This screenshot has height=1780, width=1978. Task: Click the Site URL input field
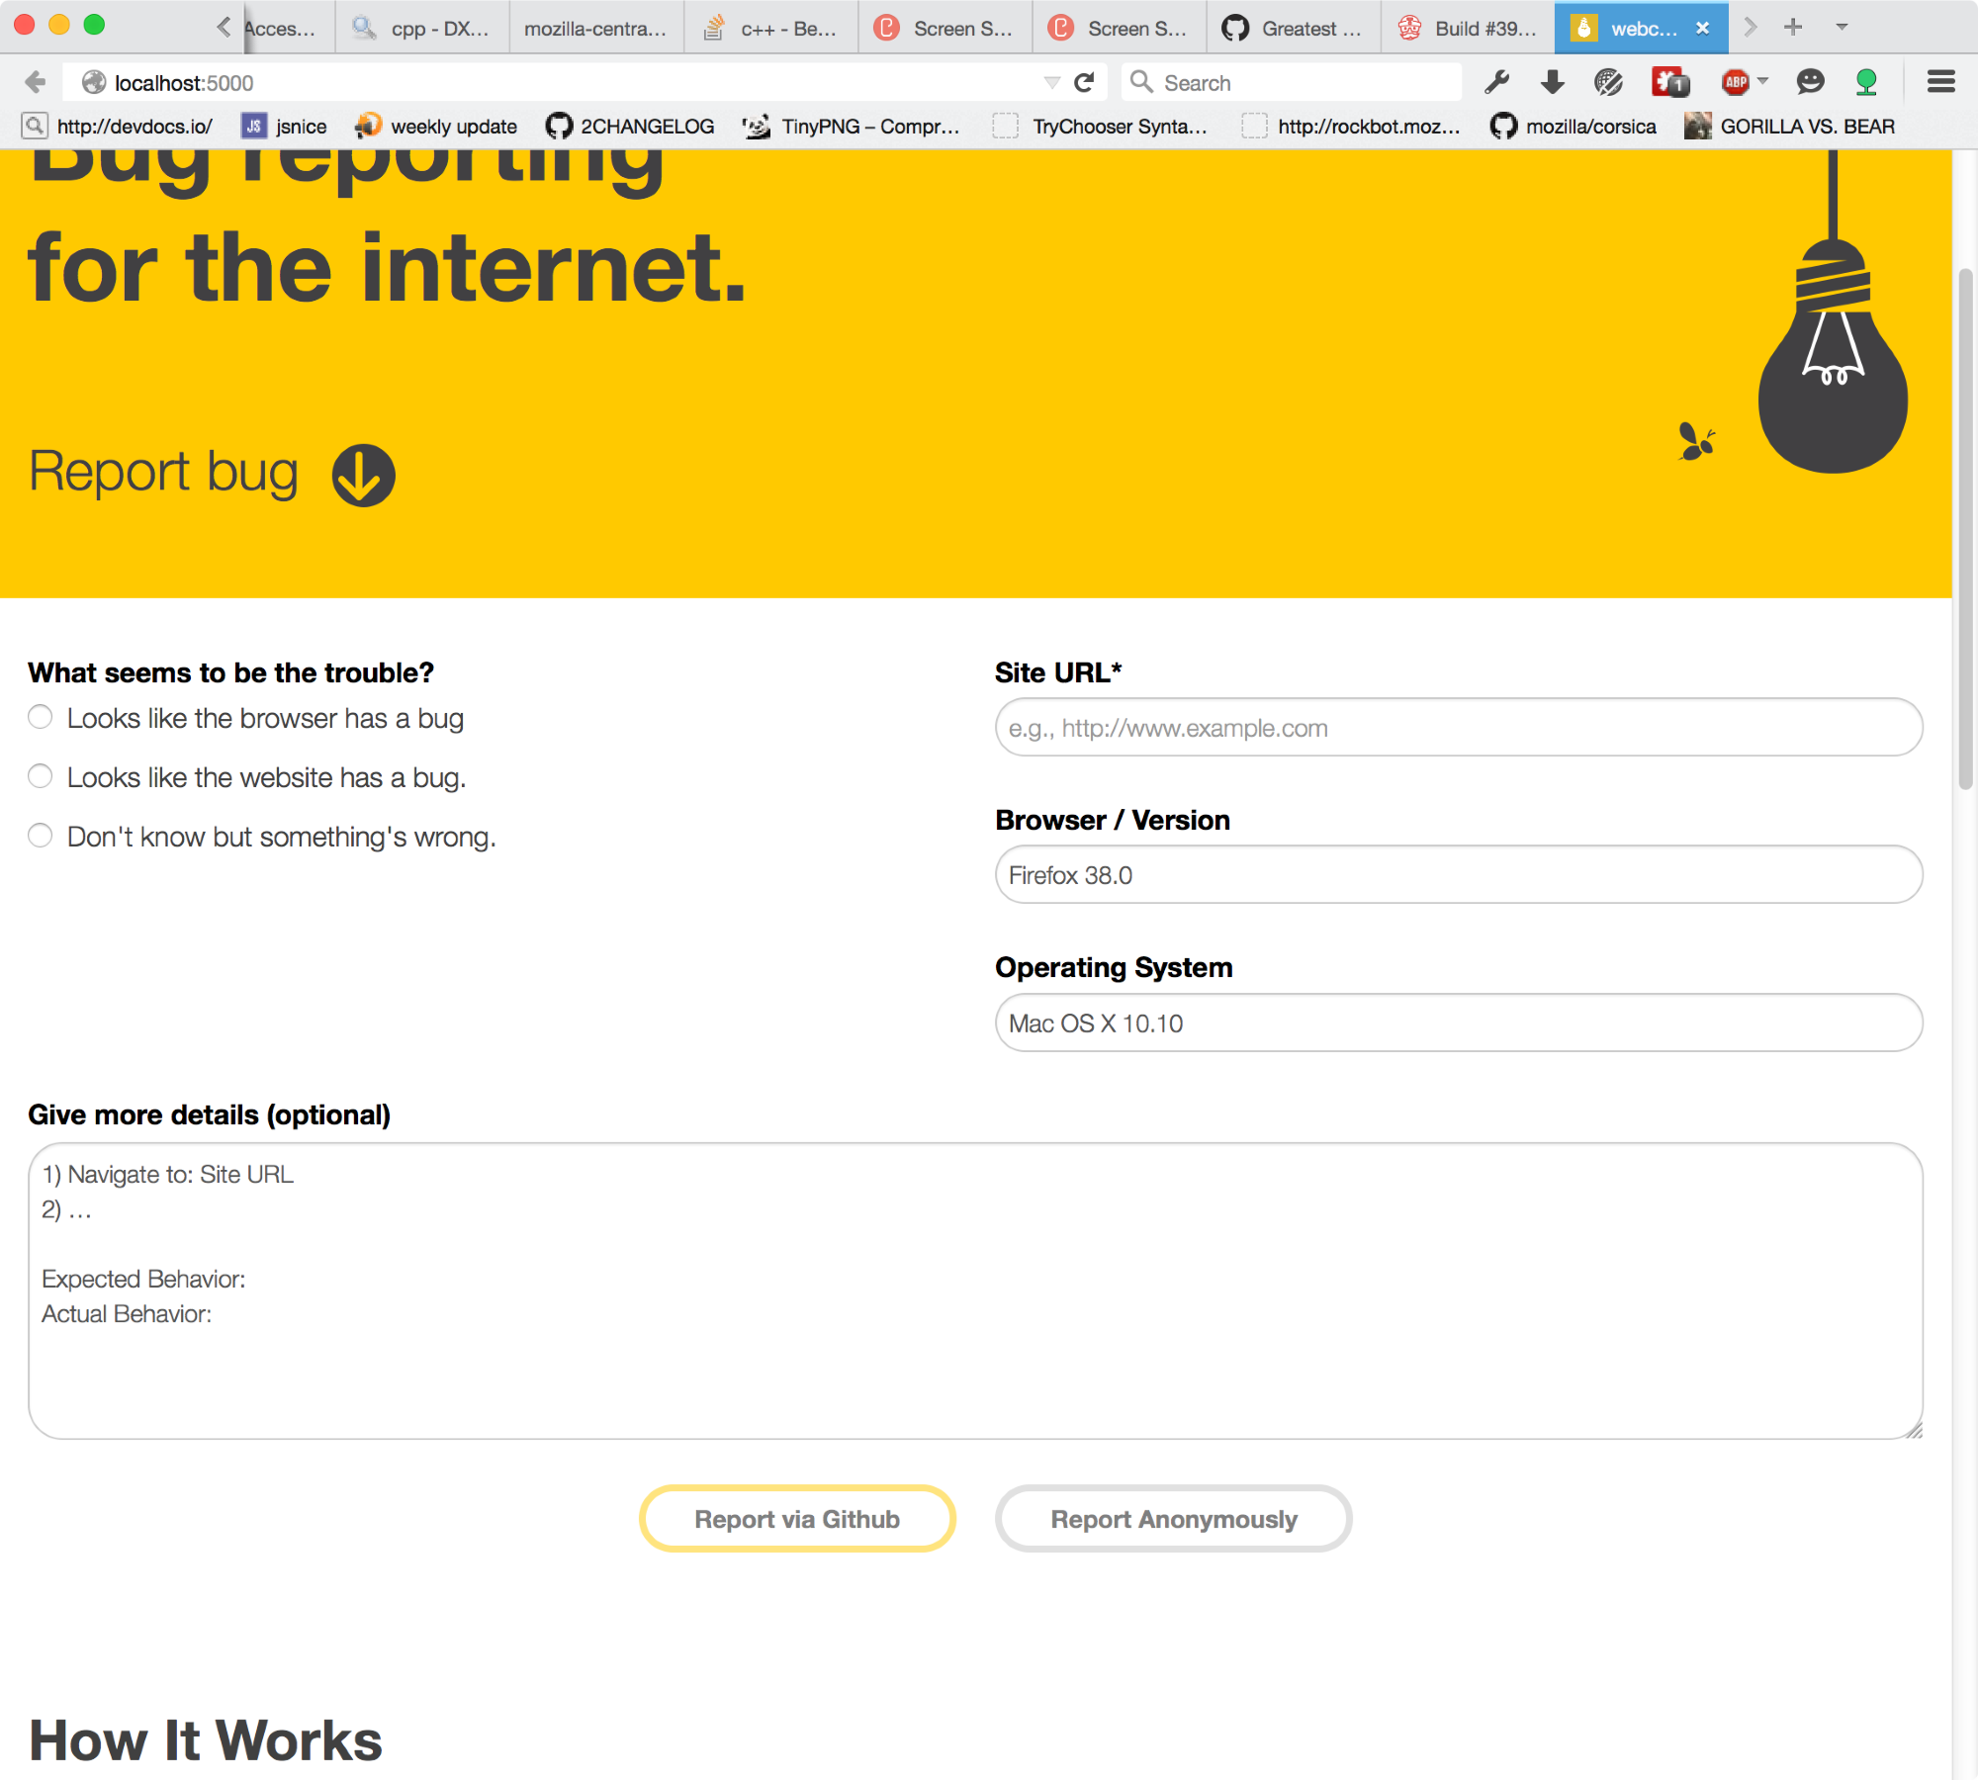1458,728
